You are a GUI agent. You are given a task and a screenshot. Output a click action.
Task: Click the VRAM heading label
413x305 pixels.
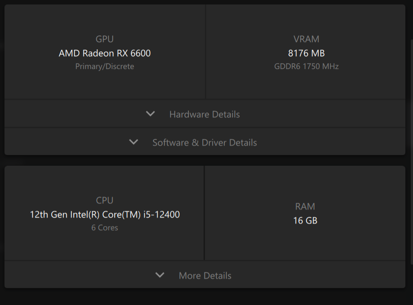pos(306,39)
